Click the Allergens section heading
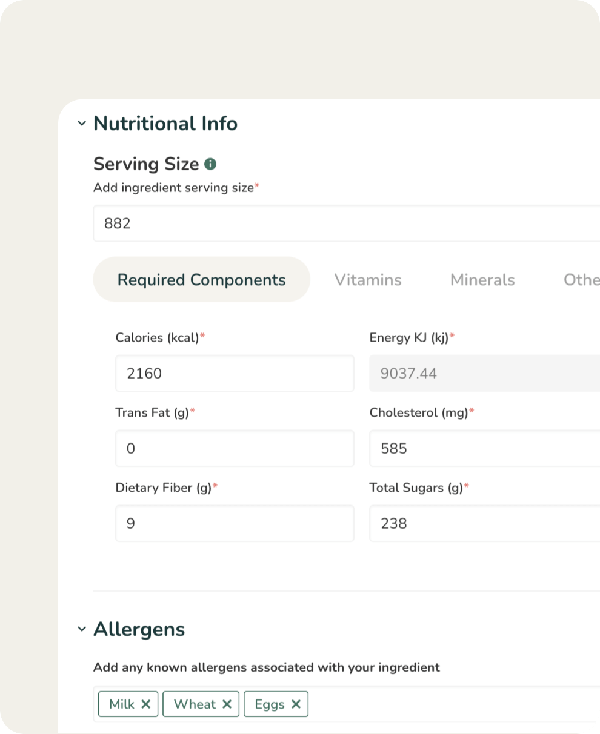This screenshot has height=734, width=600. coord(139,629)
